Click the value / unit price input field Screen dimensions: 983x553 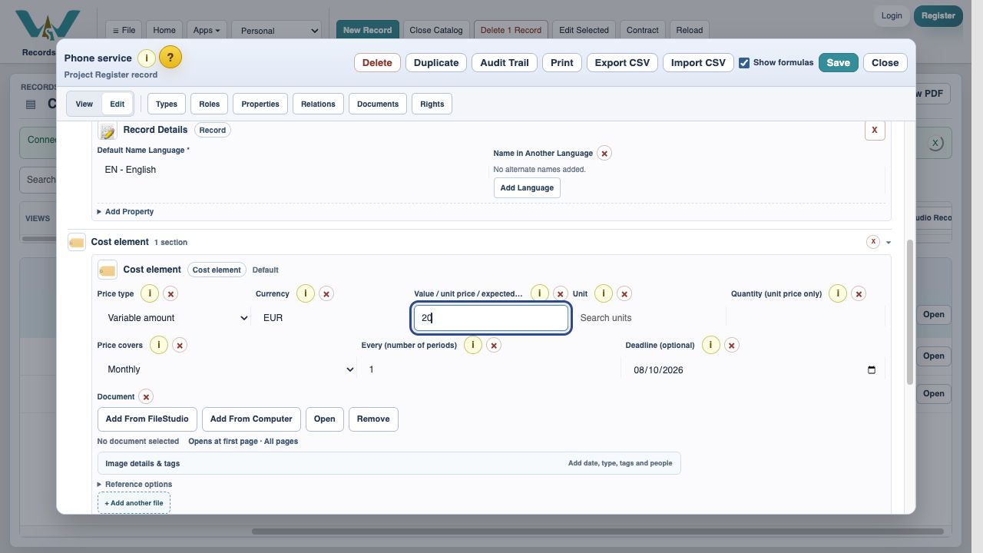pos(491,318)
